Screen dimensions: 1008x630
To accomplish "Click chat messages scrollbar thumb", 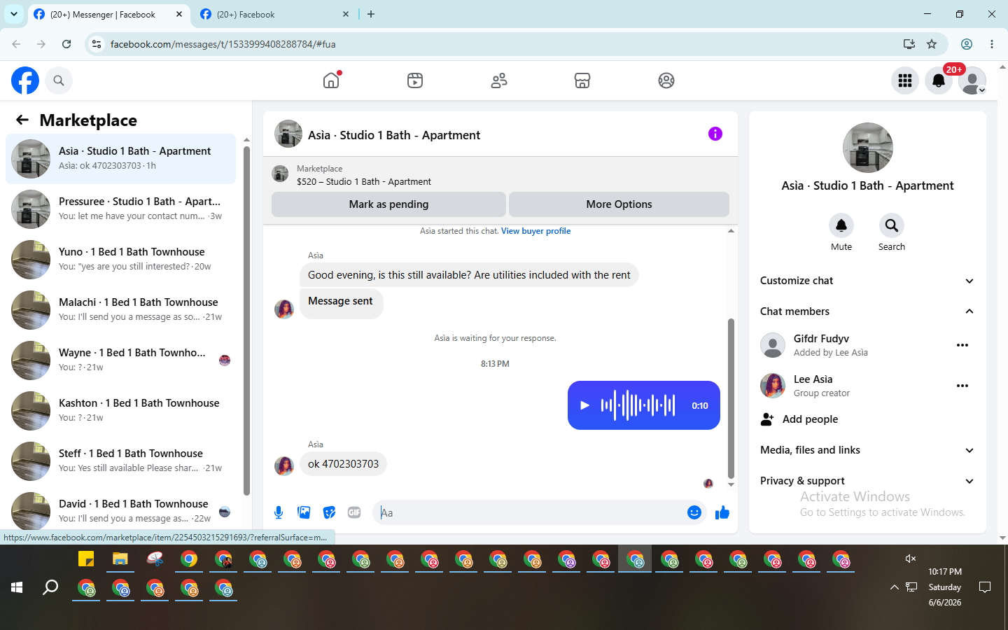I will [731, 398].
